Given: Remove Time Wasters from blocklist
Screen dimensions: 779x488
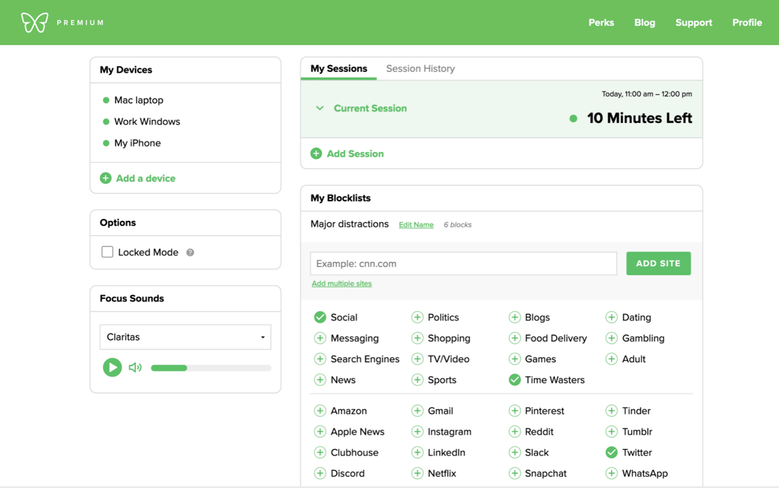Looking at the screenshot, I should (514, 380).
